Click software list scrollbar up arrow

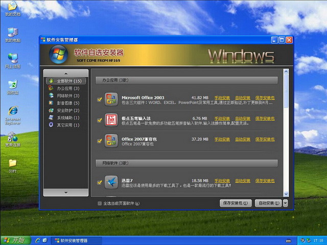[x=286, y=71]
